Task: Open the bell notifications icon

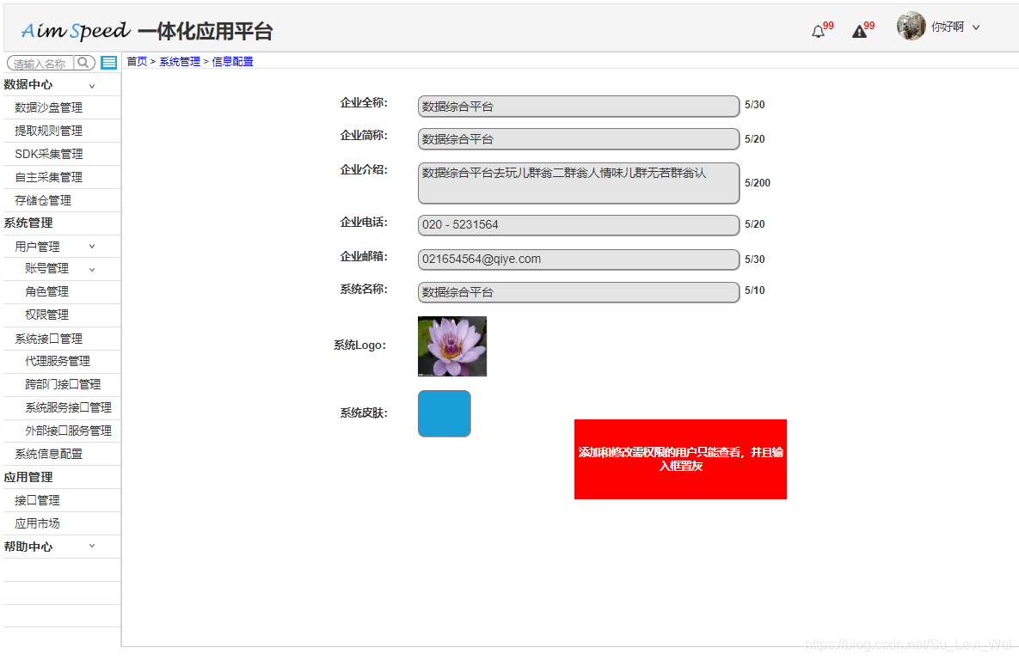Action: (x=818, y=31)
